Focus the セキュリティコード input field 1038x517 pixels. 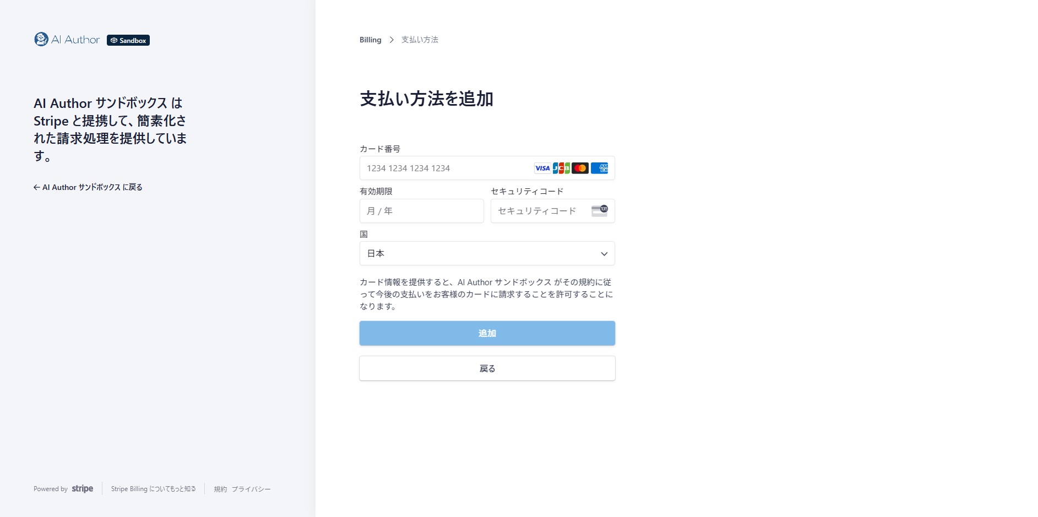tap(540, 211)
